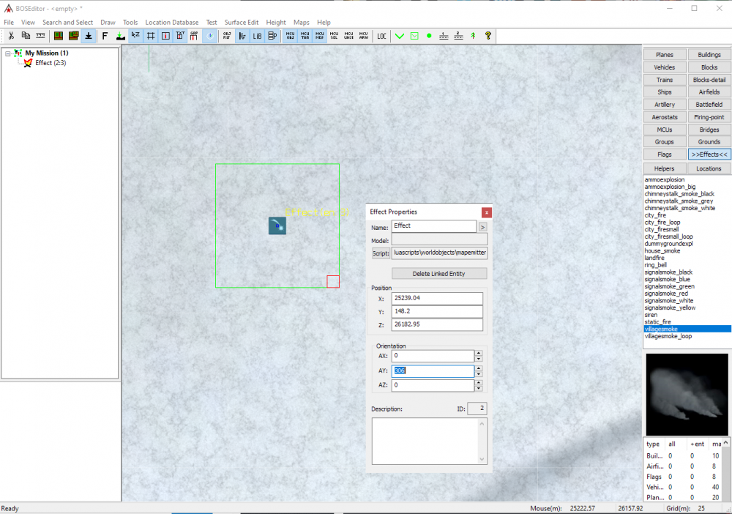Click the OBJ FILT filter icon
The image size is (732, 514).
pyautogui.click(x=226, y=36)
